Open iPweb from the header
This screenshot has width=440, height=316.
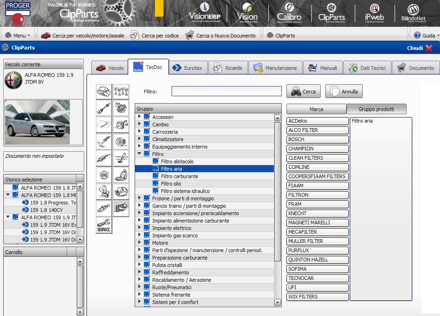374,12
